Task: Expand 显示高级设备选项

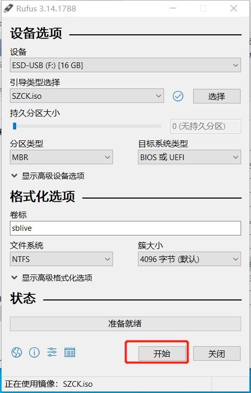Action: coord(48,176)
